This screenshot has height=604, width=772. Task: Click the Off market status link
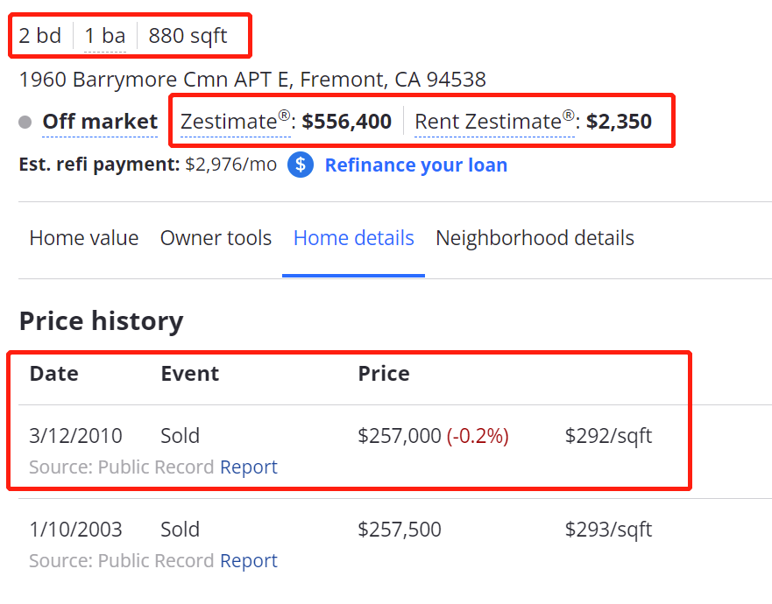point(100,122)
